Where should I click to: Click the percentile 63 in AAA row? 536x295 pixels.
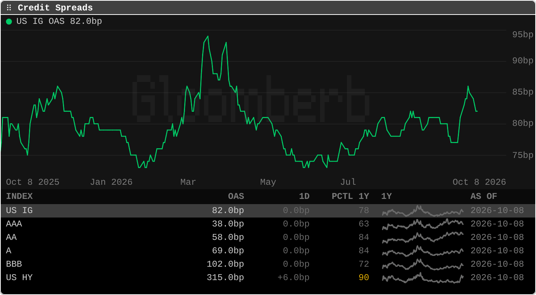pos(364,224)
